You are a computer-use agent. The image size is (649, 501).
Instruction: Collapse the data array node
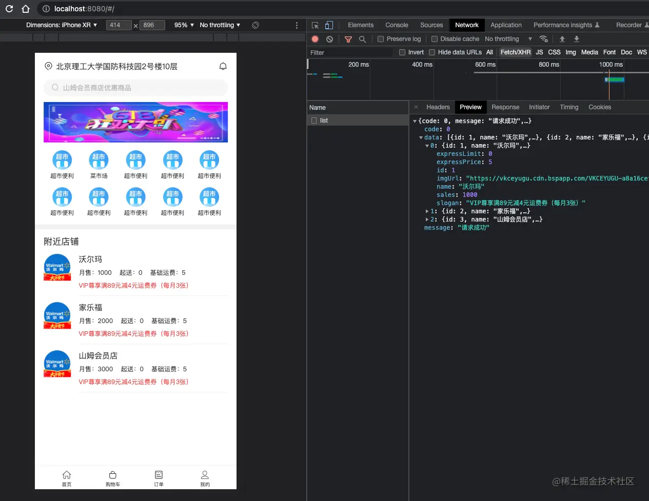tap(421, 137)
